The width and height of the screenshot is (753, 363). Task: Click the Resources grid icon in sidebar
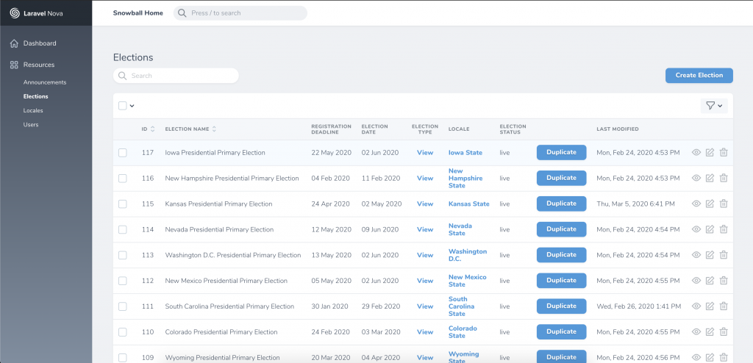pos(14,65)
